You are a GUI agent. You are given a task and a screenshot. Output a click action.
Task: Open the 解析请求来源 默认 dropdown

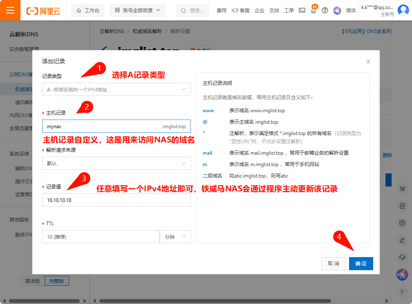pyautogui.click(x=116, y=163)
